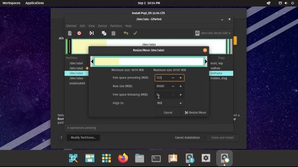Open the Terminal from the dock
The height and width of the screenshot is (167, 298).
(156, 159)
